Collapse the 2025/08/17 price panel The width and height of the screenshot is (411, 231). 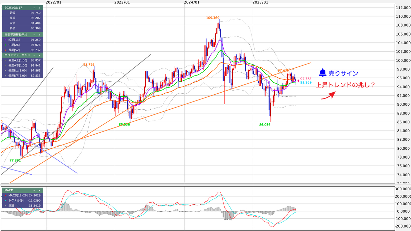[34, 8]
